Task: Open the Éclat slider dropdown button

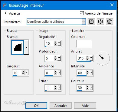Action: tap(59, 87)
